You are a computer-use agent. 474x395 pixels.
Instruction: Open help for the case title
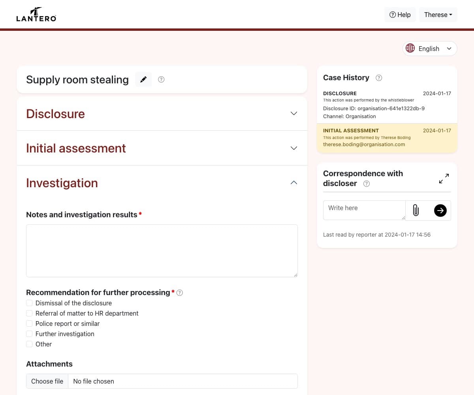click(x=161, y=79)
